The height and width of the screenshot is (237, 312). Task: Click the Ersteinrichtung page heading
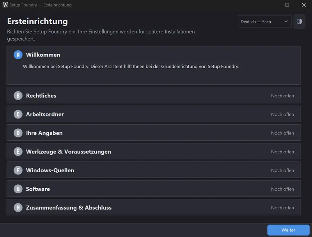[x=37, y=21]
